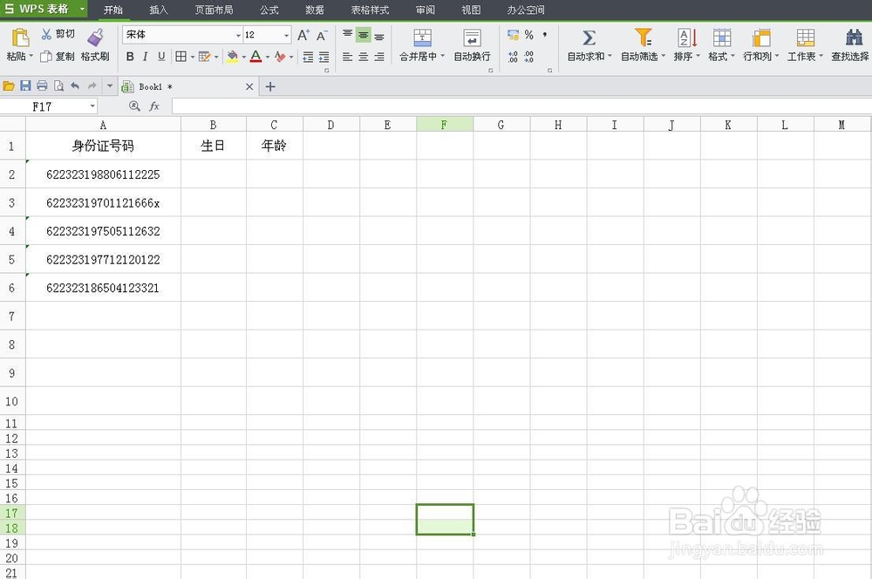Click the 自动换行 (Wrap Text) icon
Viewport: 872px width, 579px height.
(x=472, y=39)
